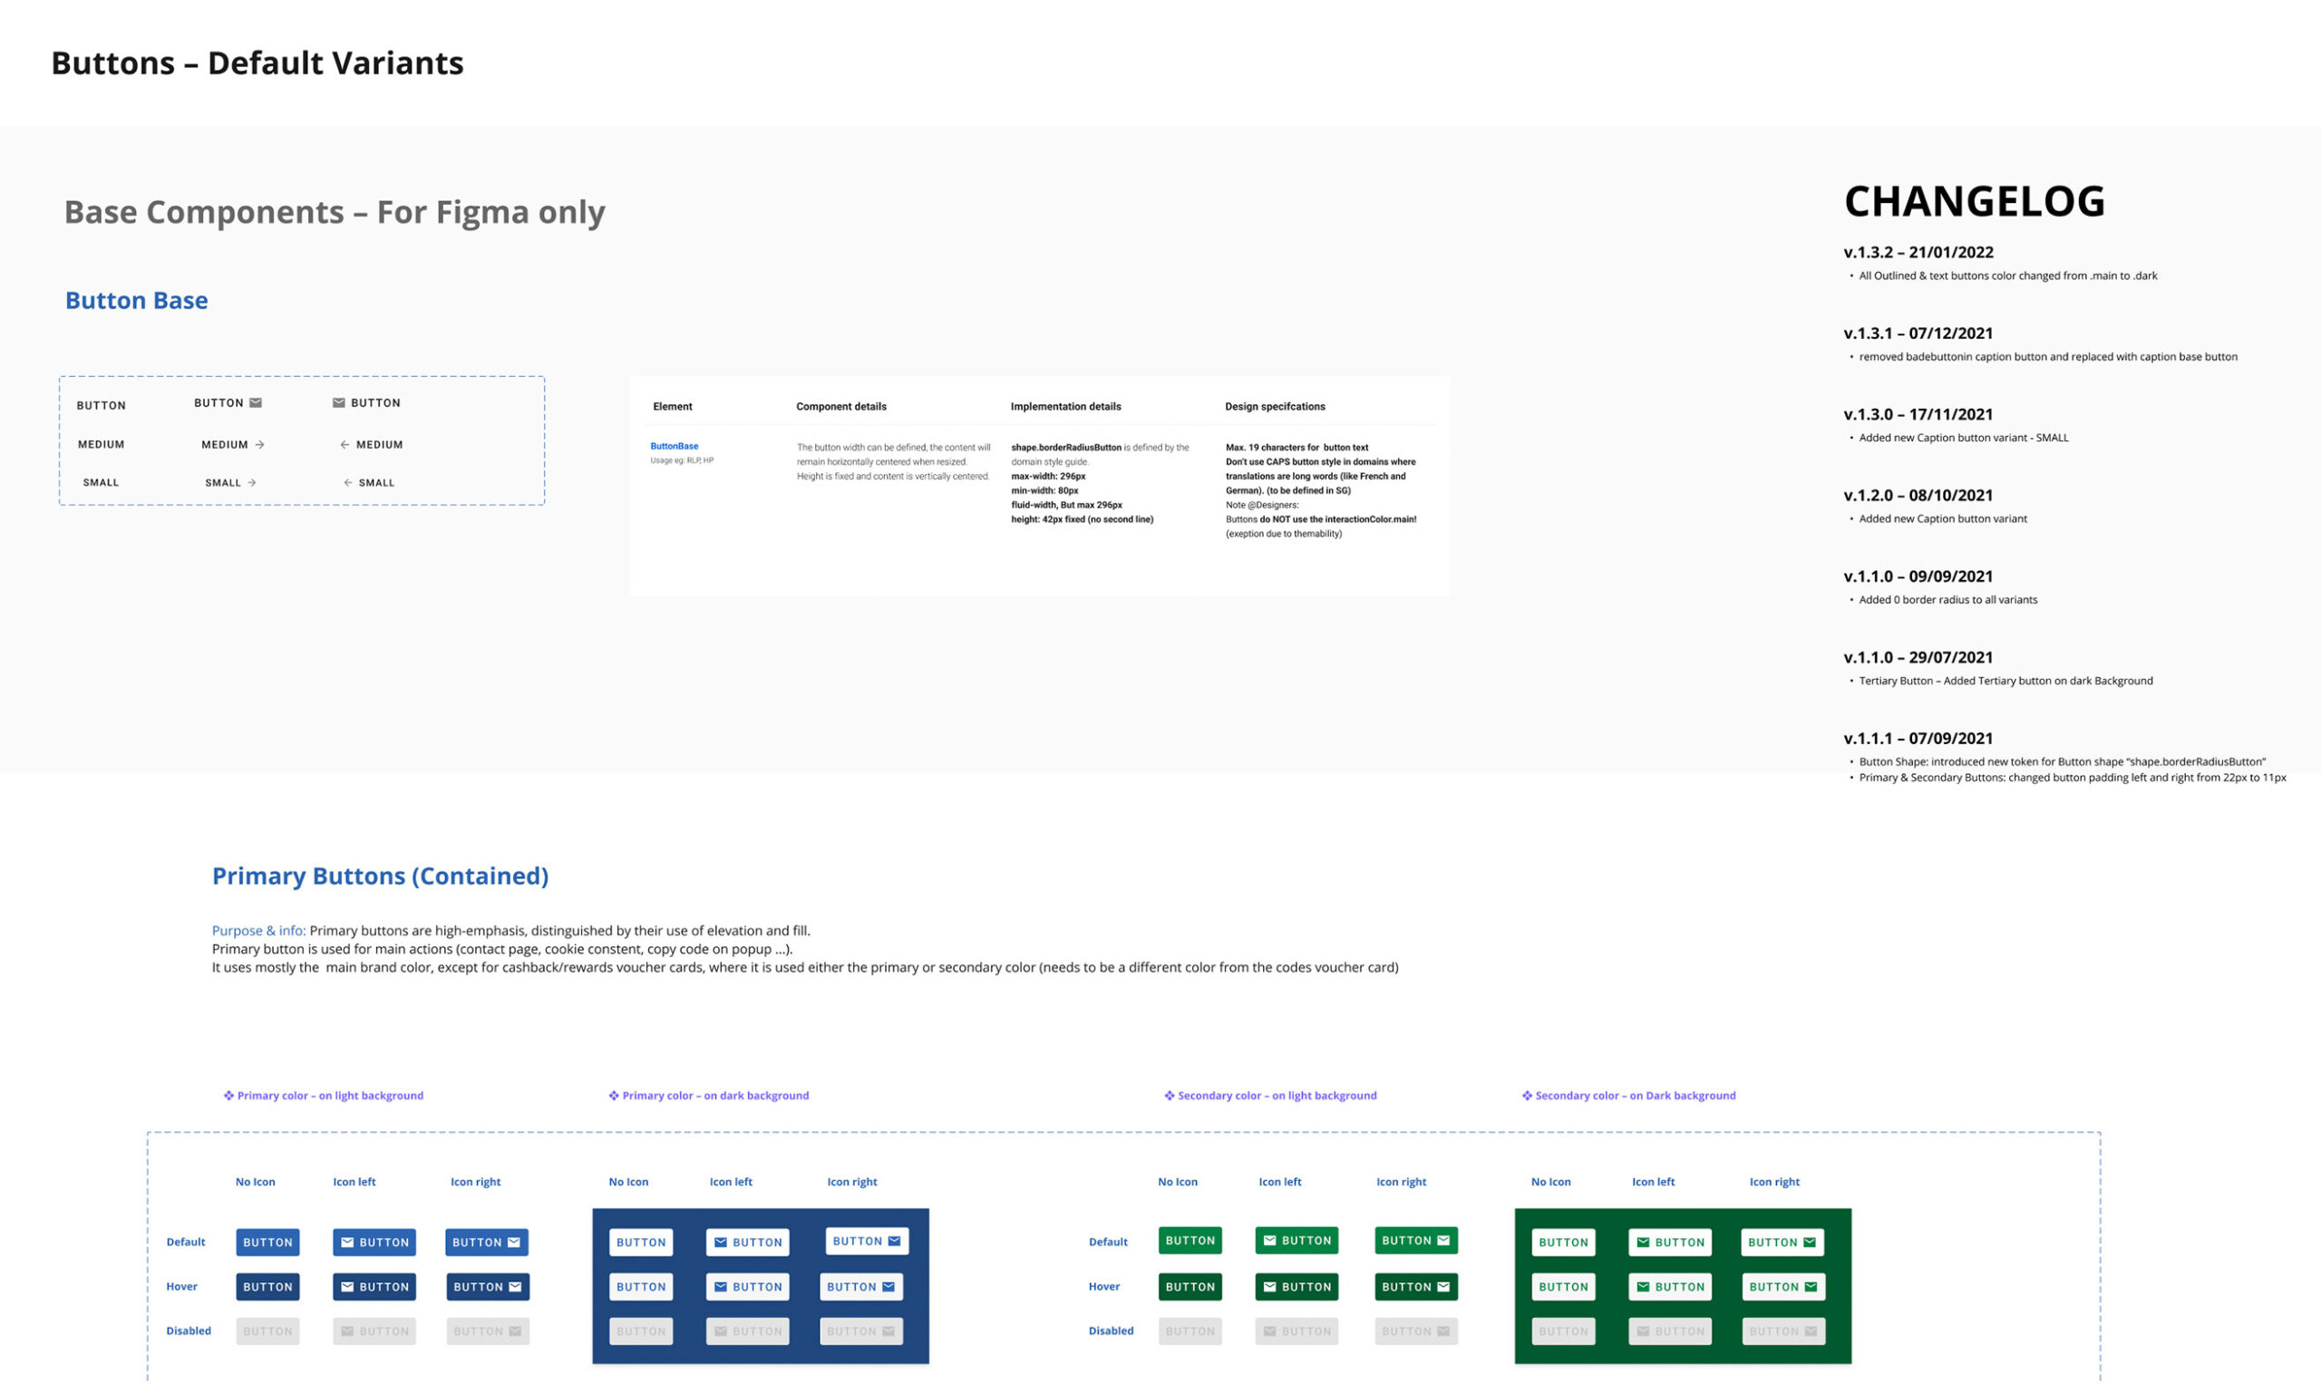The image size is (2321, 1384).
Task: Click envelope icon in Default icon-right blue button, light background
Action: (514, 1243)
